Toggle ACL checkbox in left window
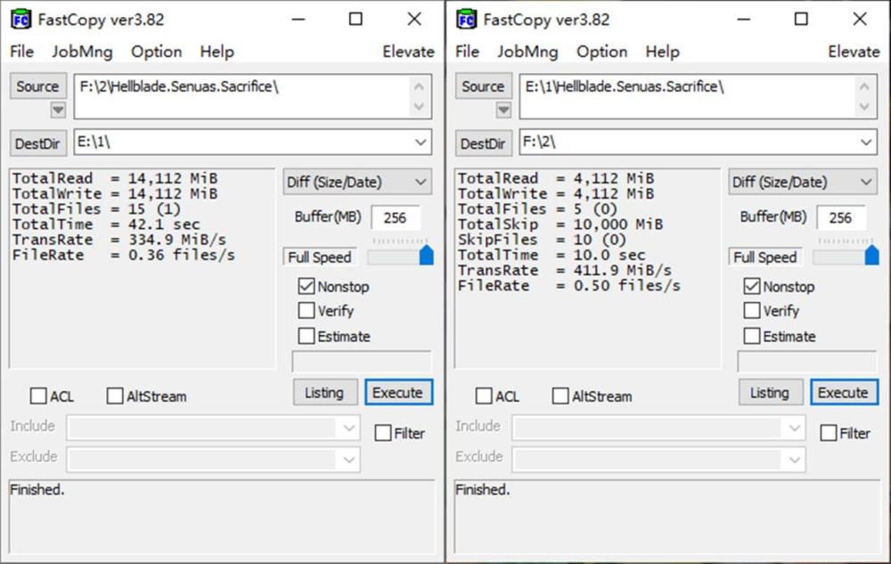The height and width of the screenshot is (564, 891). (x=38, y=396)
